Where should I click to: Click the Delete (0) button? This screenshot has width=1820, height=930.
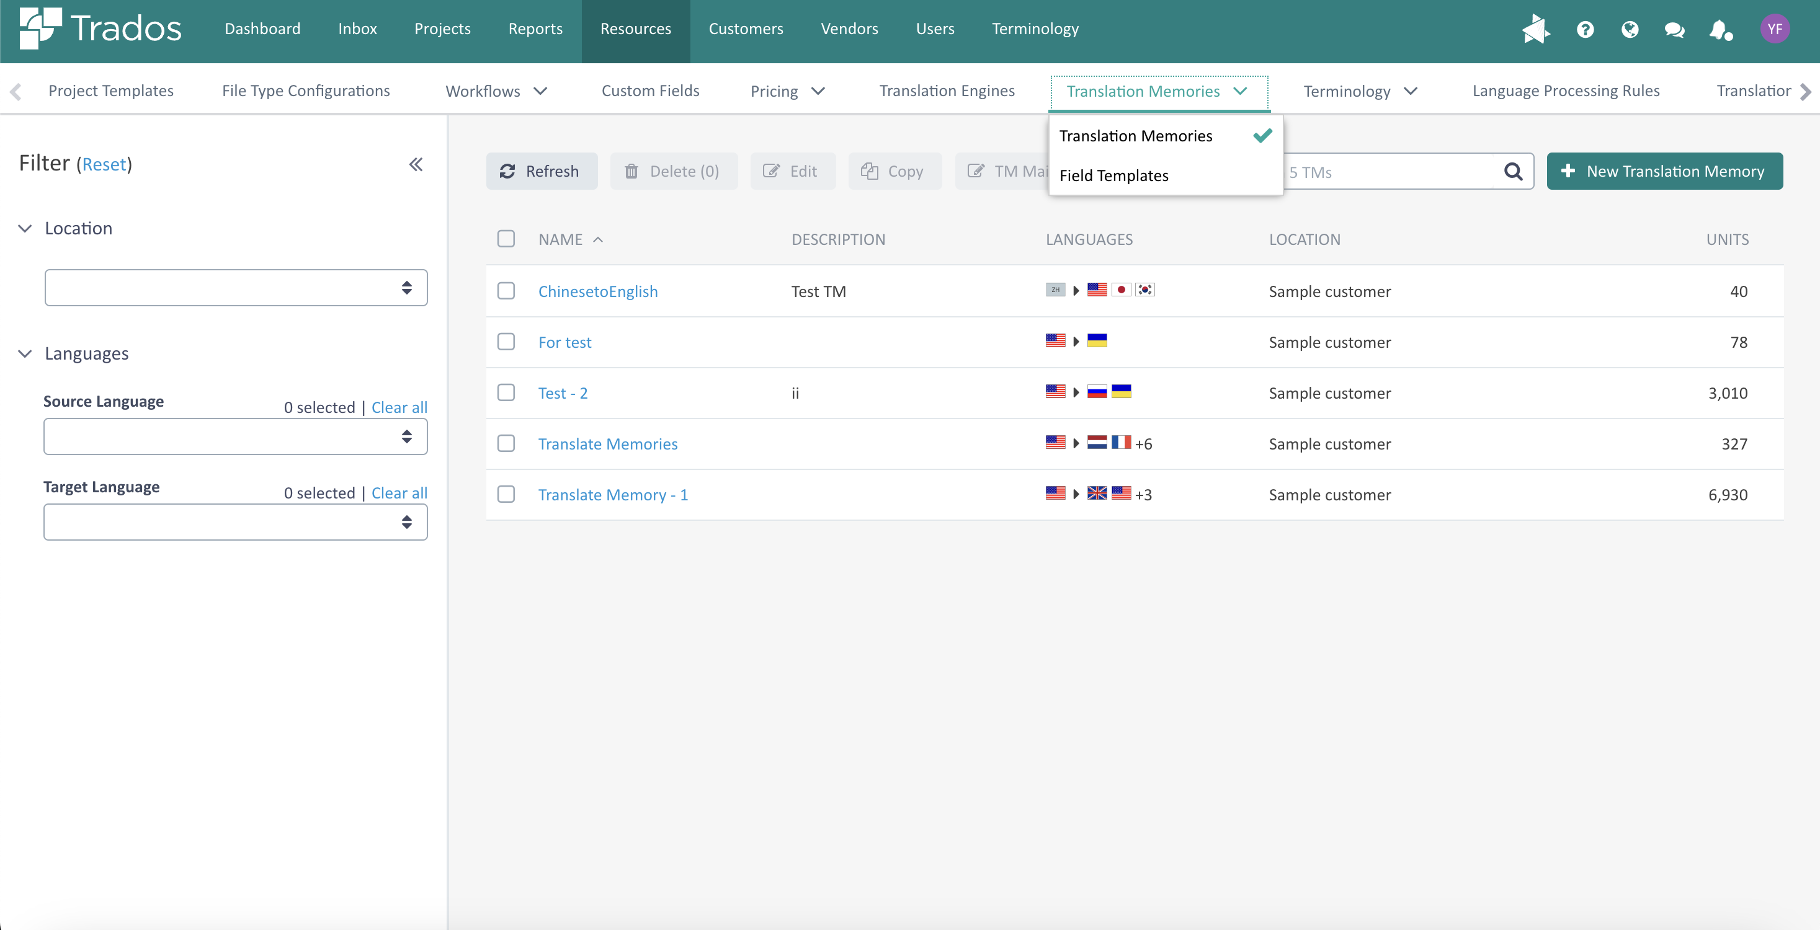[673, 171]
